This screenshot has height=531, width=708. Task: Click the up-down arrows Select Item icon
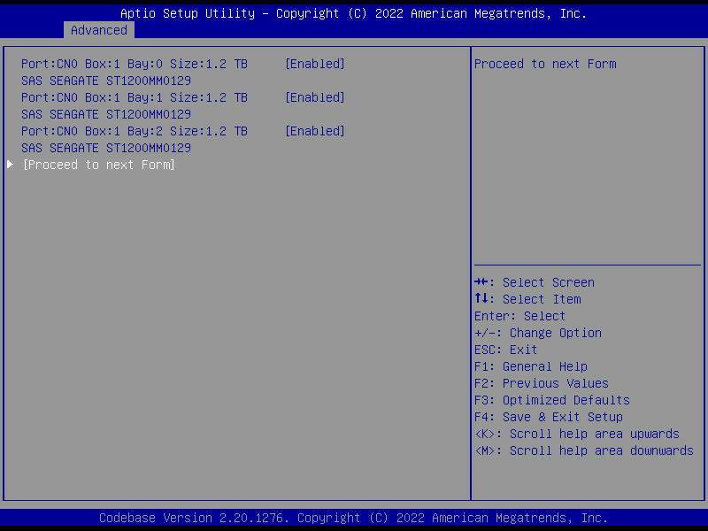[x=482, y=299]
